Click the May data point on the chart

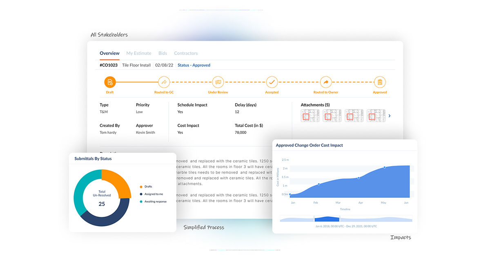click(x=384, y=167)
